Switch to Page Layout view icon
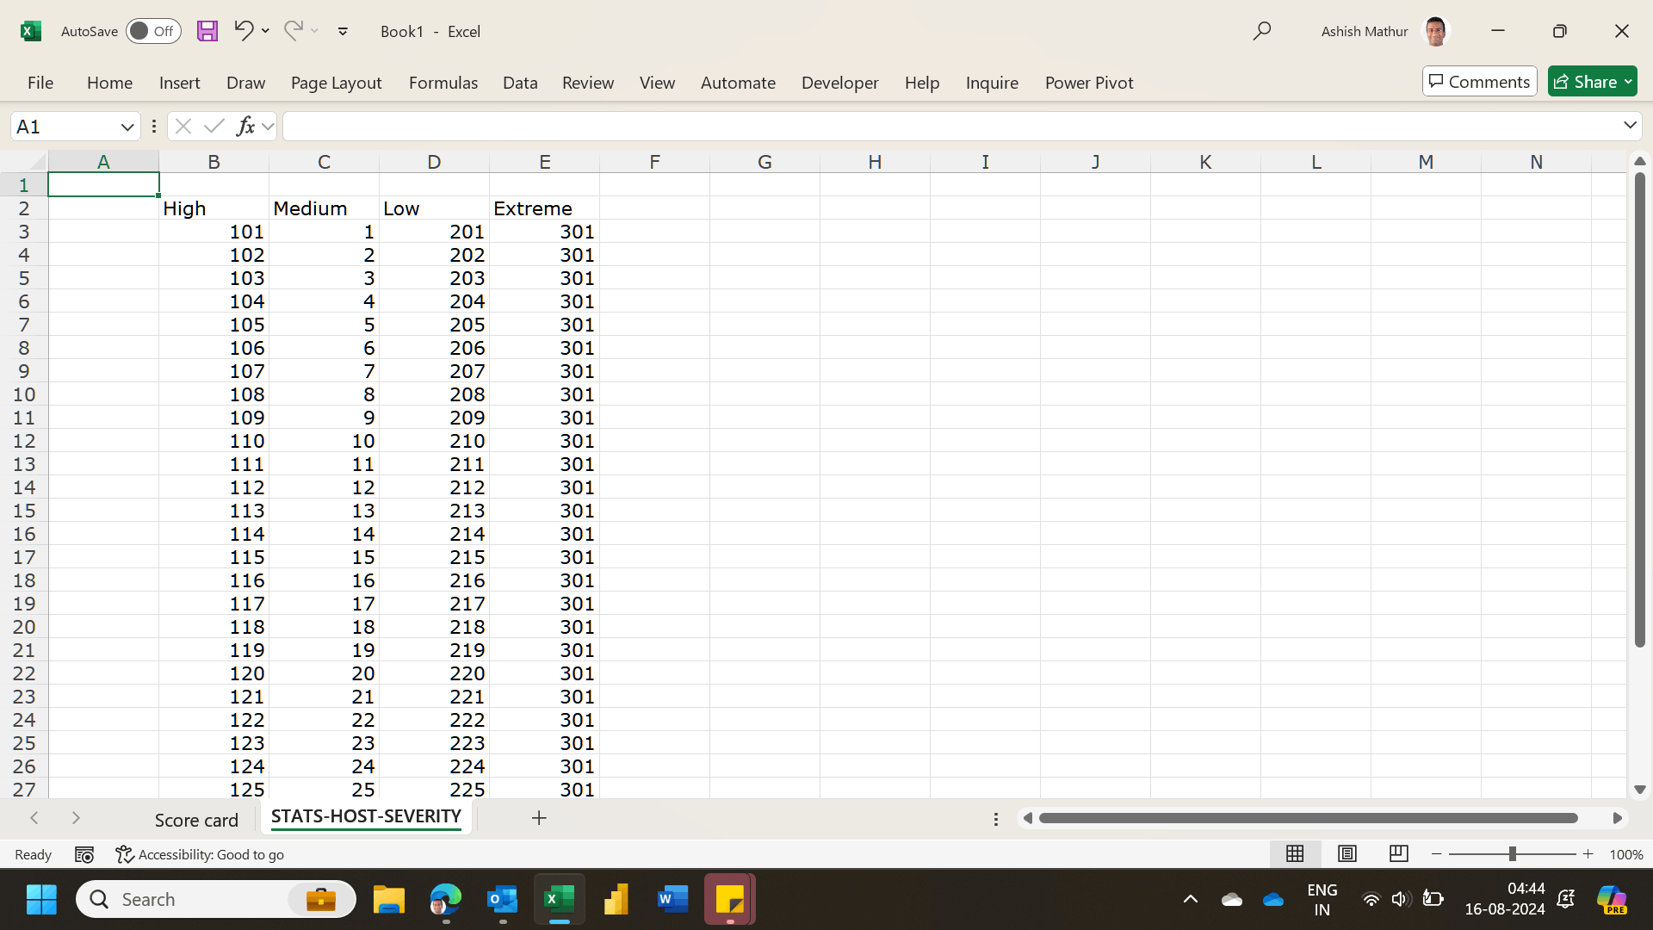 pyautogui.click(x=1347, y=853)
